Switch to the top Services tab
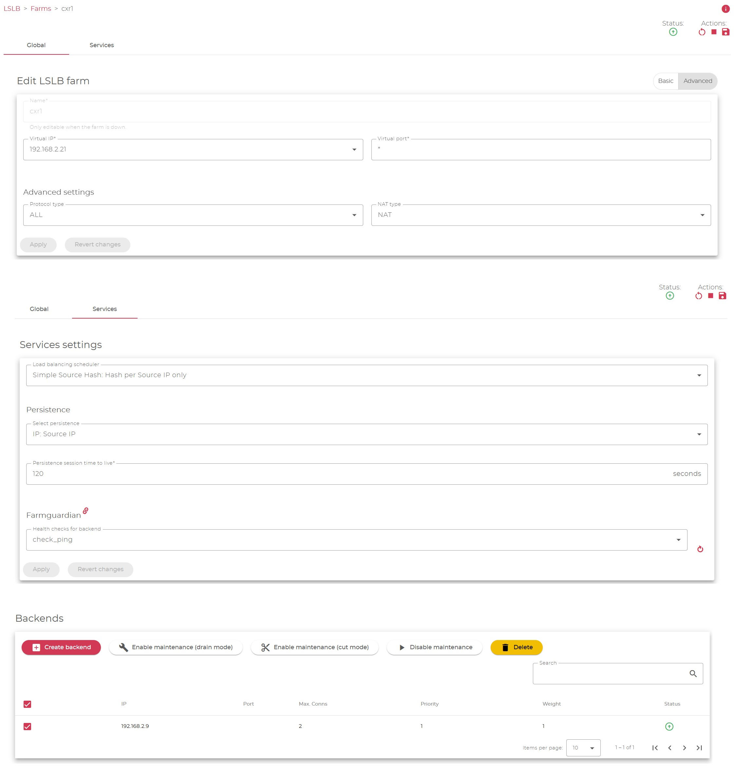This screenshot has height=778, width=734. click(x=102, y=45)
